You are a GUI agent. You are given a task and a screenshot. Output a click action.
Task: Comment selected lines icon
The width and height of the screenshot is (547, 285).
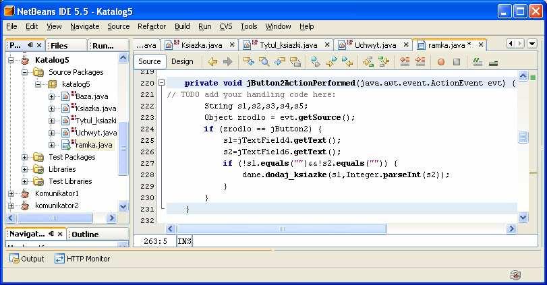[478, 62]
